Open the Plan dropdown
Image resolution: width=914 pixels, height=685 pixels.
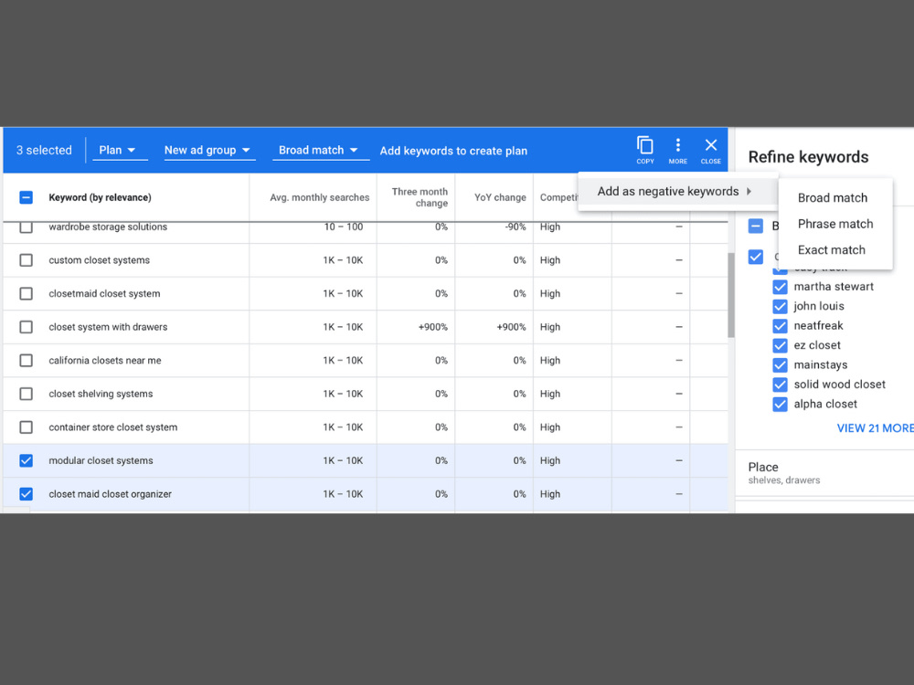tap(120, 151)
